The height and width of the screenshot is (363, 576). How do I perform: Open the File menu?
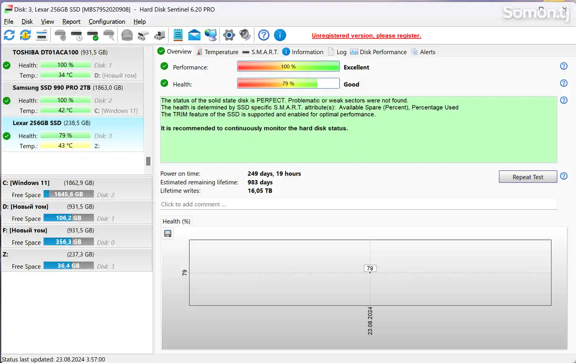9,22
